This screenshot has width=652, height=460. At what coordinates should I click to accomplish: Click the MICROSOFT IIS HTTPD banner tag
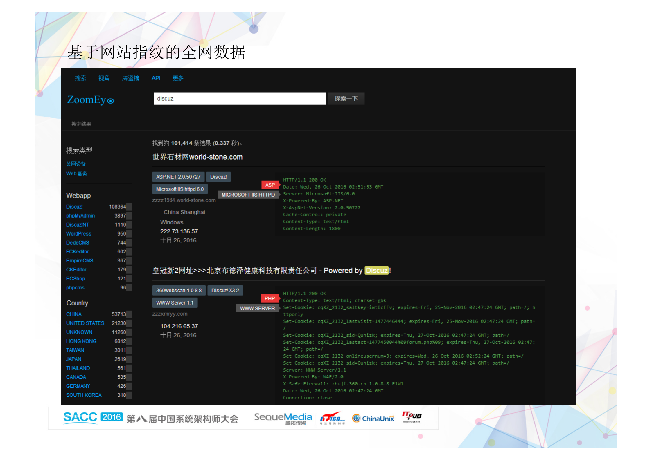click(x=247, y=195)
